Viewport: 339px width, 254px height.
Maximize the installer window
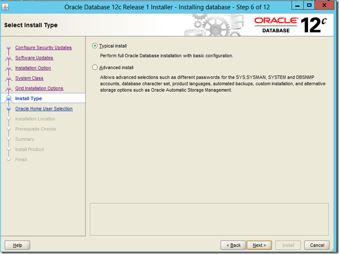click(x=309, y=6)
